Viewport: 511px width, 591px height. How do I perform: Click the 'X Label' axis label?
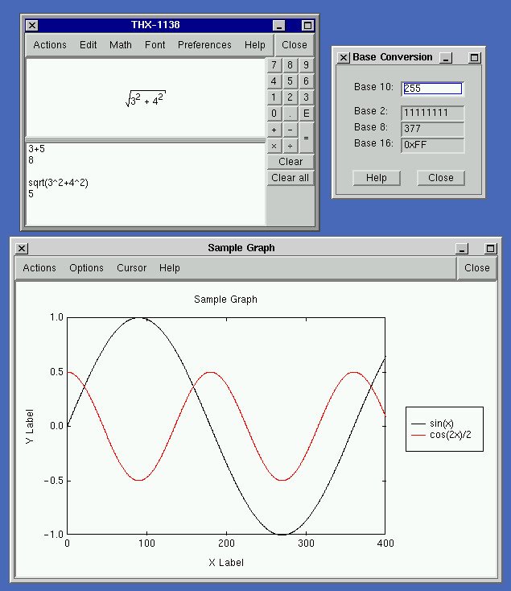tap(226, 563)
